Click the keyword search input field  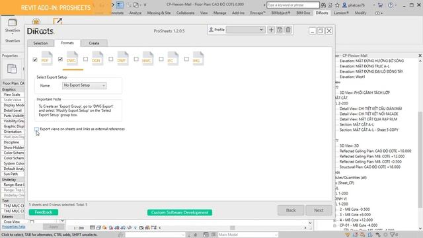tap(293, 5)
